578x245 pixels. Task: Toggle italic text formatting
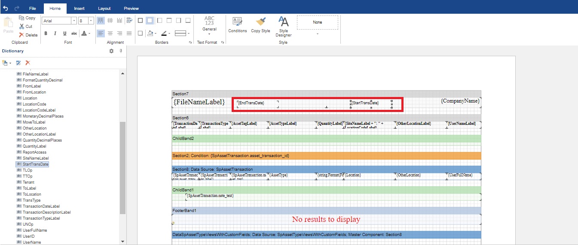pos(55,33)
